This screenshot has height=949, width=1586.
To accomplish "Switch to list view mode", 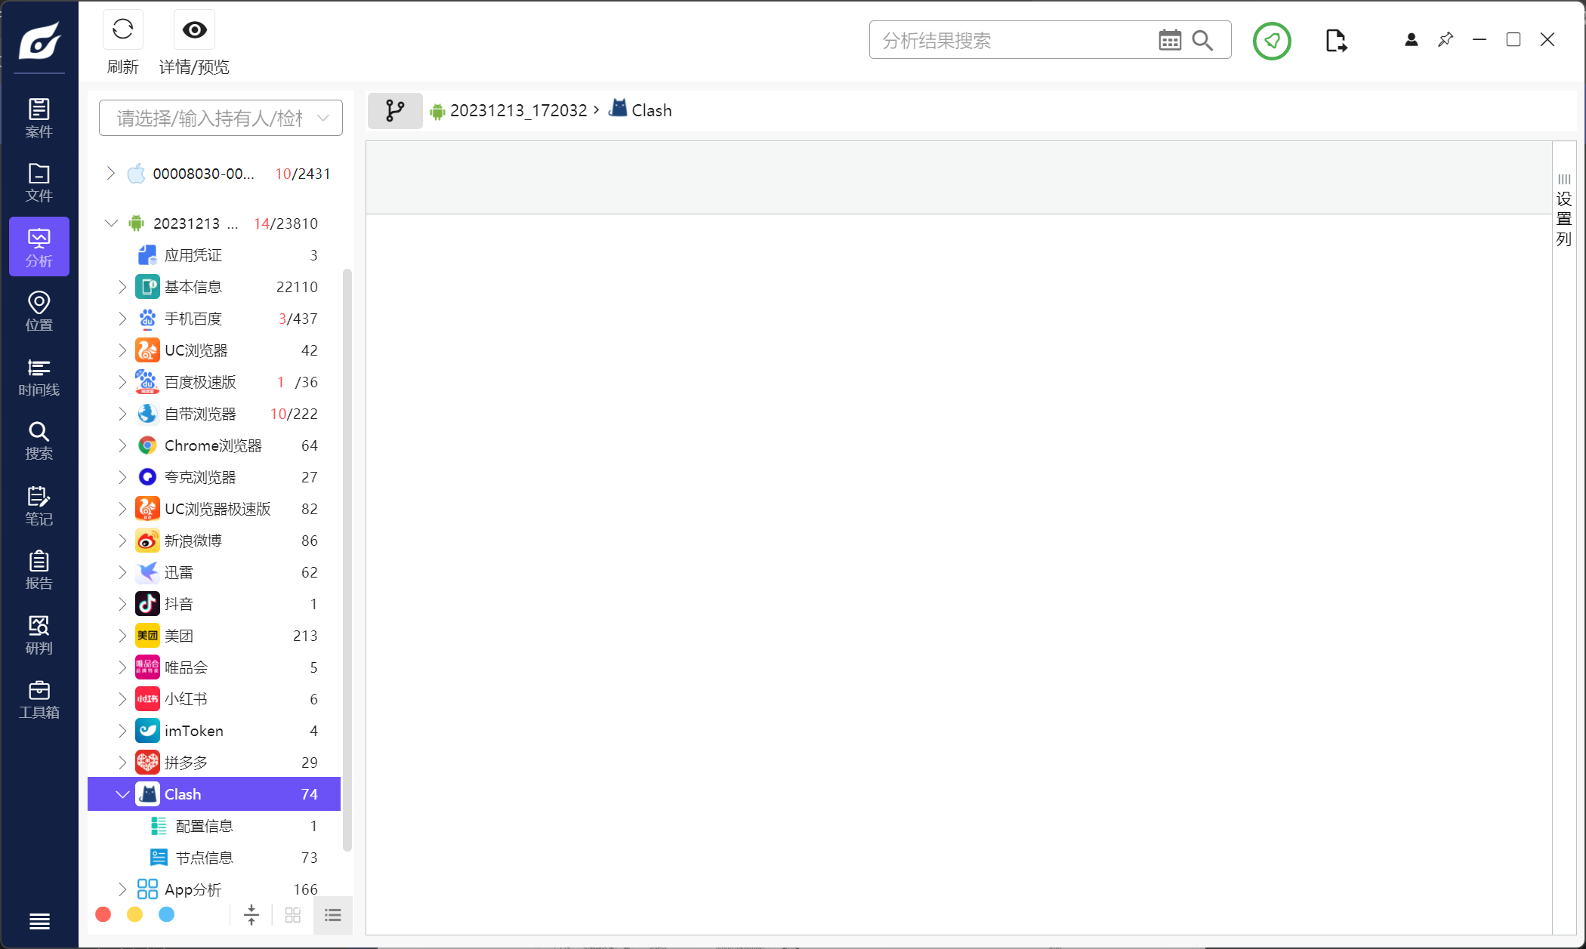I will click(x=333, y=915).
